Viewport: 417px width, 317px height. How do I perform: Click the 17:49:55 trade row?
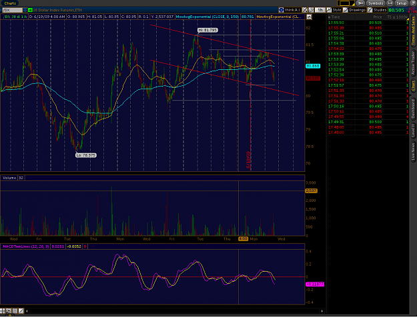pos(368,117)
